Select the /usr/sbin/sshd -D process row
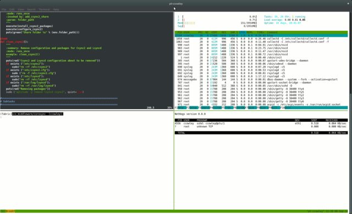 pos(261,86)
